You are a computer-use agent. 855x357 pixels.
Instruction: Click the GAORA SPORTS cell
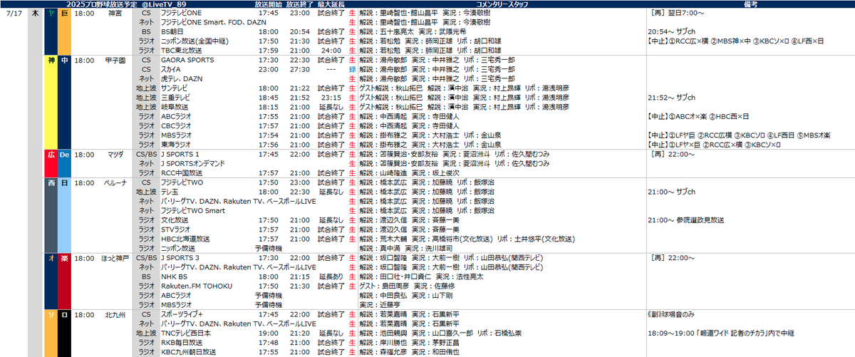tap(188, 61)
